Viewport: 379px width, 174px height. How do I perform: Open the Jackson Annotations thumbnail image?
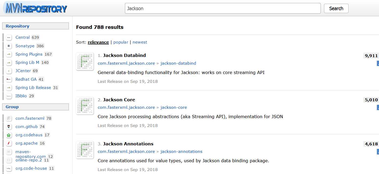[x=85, y=150]
